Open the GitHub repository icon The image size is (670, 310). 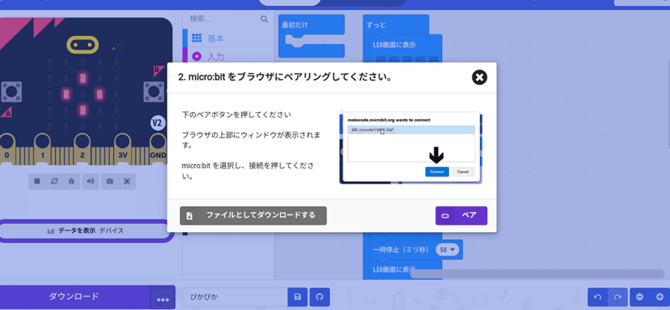[x=320, y=297]
